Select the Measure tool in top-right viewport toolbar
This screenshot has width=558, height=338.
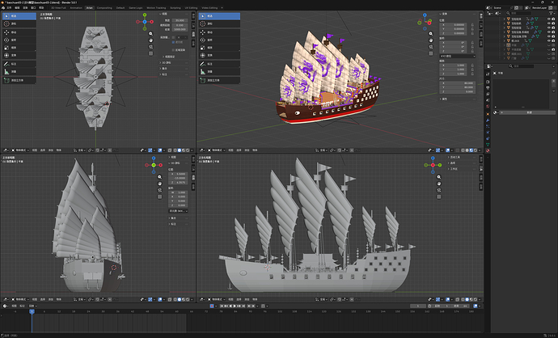point(219,71)
